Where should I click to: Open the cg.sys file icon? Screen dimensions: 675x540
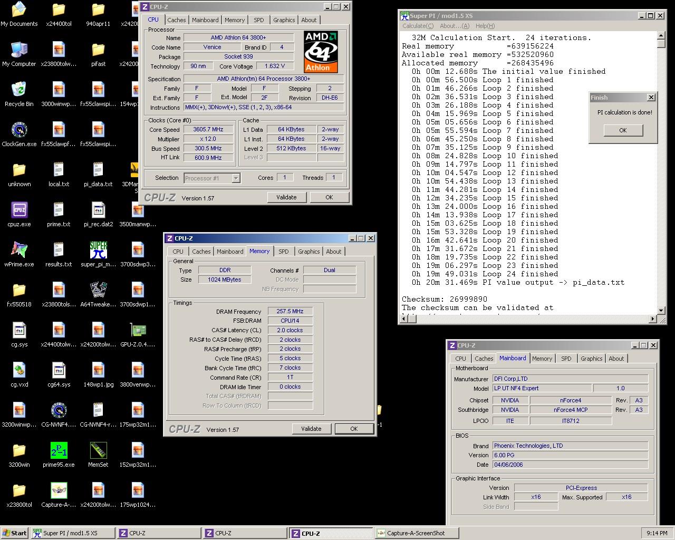pyautogui.click(x=19, y=335)
